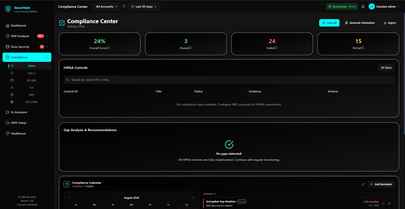Screen dimensions: 405x209
Task: Focus the control ID search field
Action: [229, 80]
